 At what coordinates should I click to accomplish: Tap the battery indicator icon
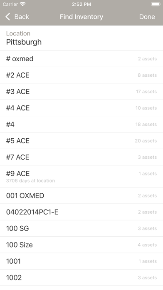[x=156, y=4]
